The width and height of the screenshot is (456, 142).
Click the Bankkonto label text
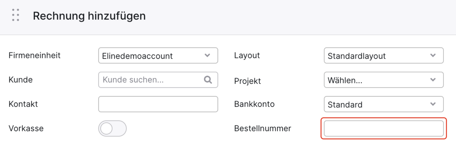pos(254,104)
